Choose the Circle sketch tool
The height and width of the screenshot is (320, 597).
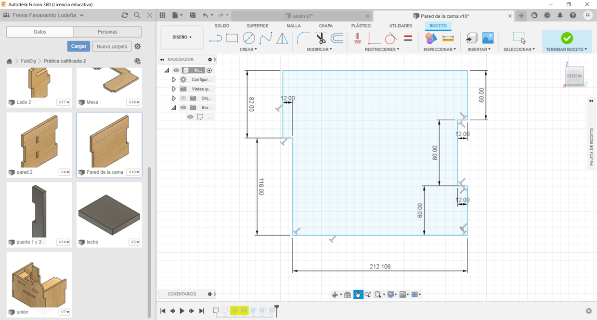point(249,38)
